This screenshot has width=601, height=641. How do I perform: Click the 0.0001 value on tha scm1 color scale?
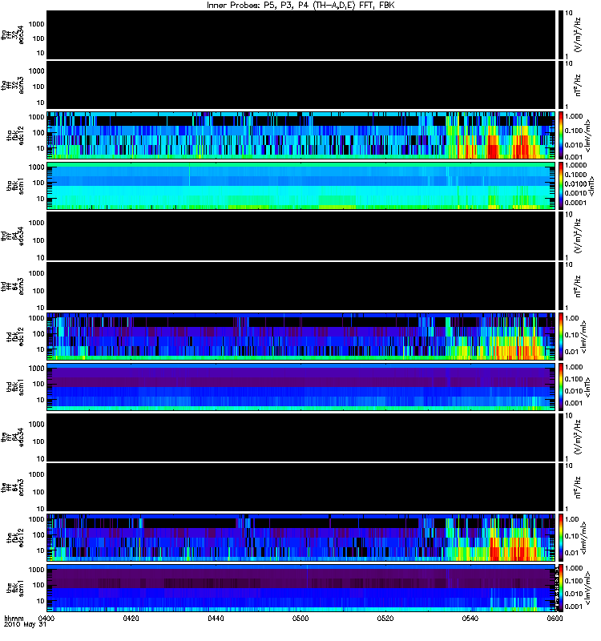click(x=575, y=203)
